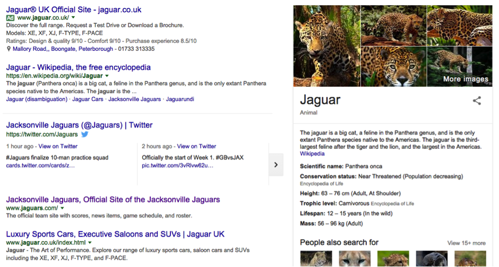Click phone number 01733 313335 in ad
The width and height of the screenshot is (499, 267).
(136, 49)
